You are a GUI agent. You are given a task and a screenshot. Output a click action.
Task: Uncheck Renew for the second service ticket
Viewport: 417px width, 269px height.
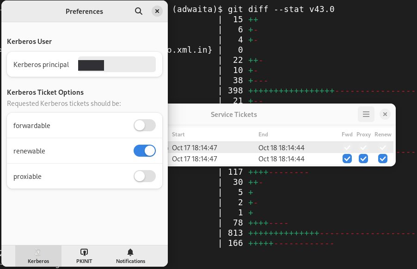[x=383, y=159]
